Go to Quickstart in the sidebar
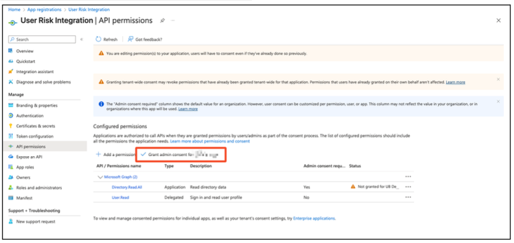The image size is (514, 243). (x=25, y=61)
